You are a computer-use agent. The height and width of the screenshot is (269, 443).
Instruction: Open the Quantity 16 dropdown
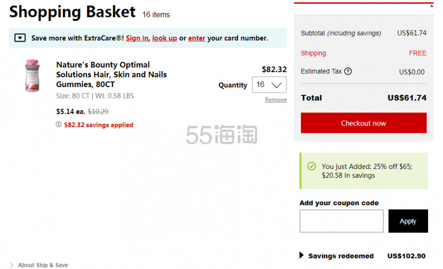click(269, 85)
